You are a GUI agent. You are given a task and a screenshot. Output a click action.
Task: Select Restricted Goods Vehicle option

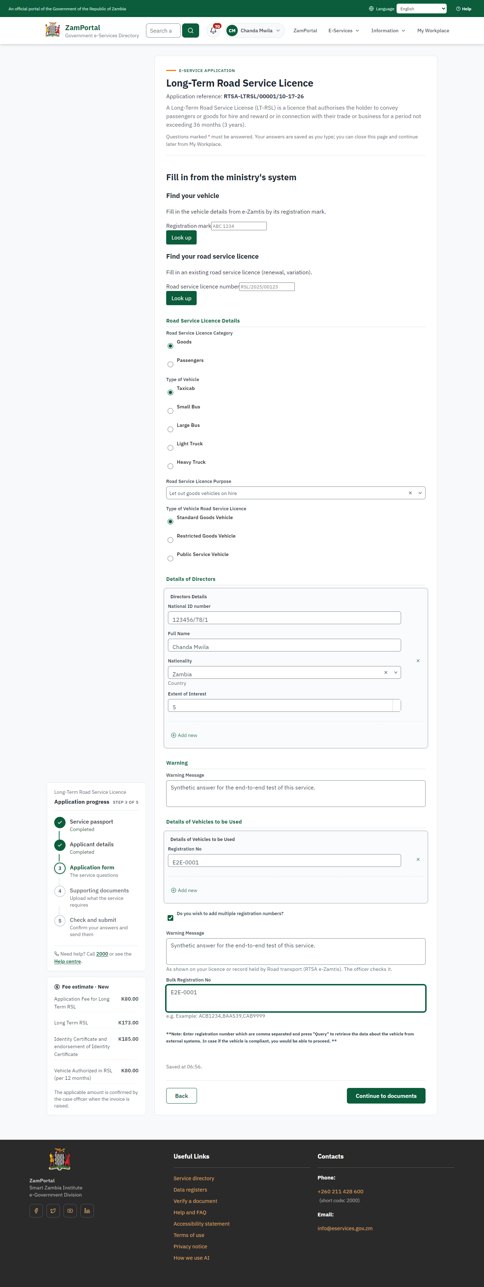pyautogui.click(x=170, y=540)
